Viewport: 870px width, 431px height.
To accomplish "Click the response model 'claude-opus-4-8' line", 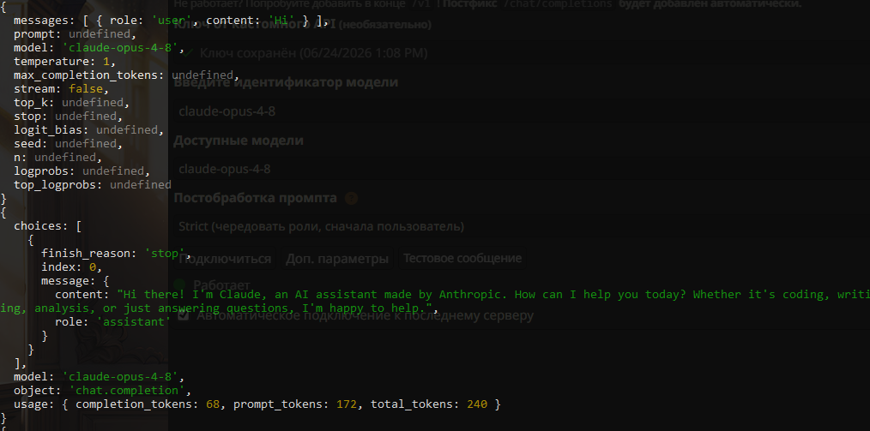I will (x=99, y=377).
